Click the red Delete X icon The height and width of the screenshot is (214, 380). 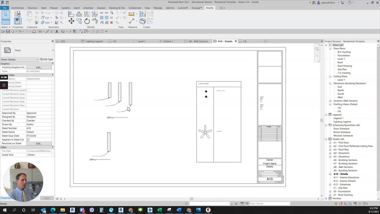111,22
